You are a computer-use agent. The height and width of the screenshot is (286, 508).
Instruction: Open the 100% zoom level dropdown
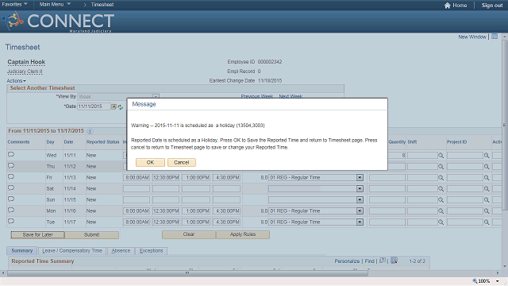498,281
